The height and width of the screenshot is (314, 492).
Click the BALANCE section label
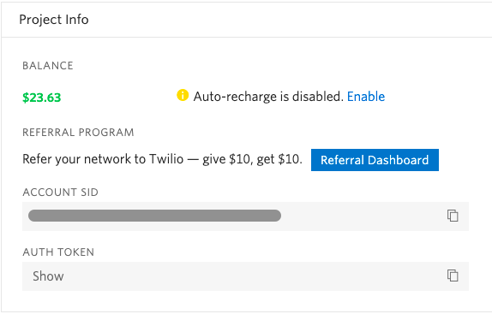48,66
